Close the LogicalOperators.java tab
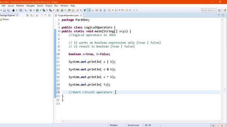This screenshot has width=227, height=127. (81, 15)
